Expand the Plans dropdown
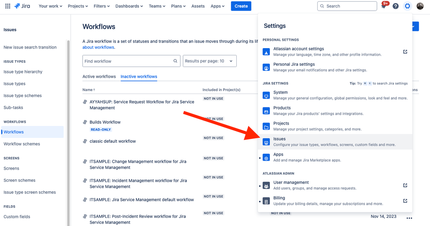Screen dimensions: 430x226 [178, 6]
